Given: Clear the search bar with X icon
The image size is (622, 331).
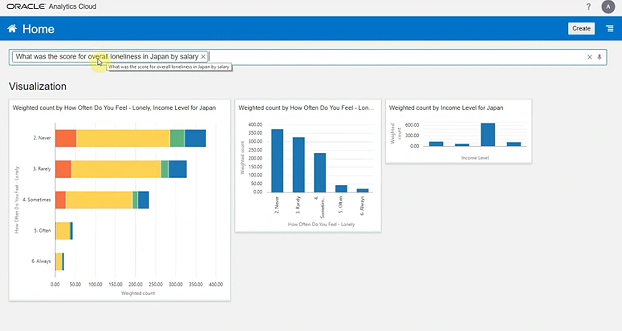Looking at the screenshot, I should (589, 57).
